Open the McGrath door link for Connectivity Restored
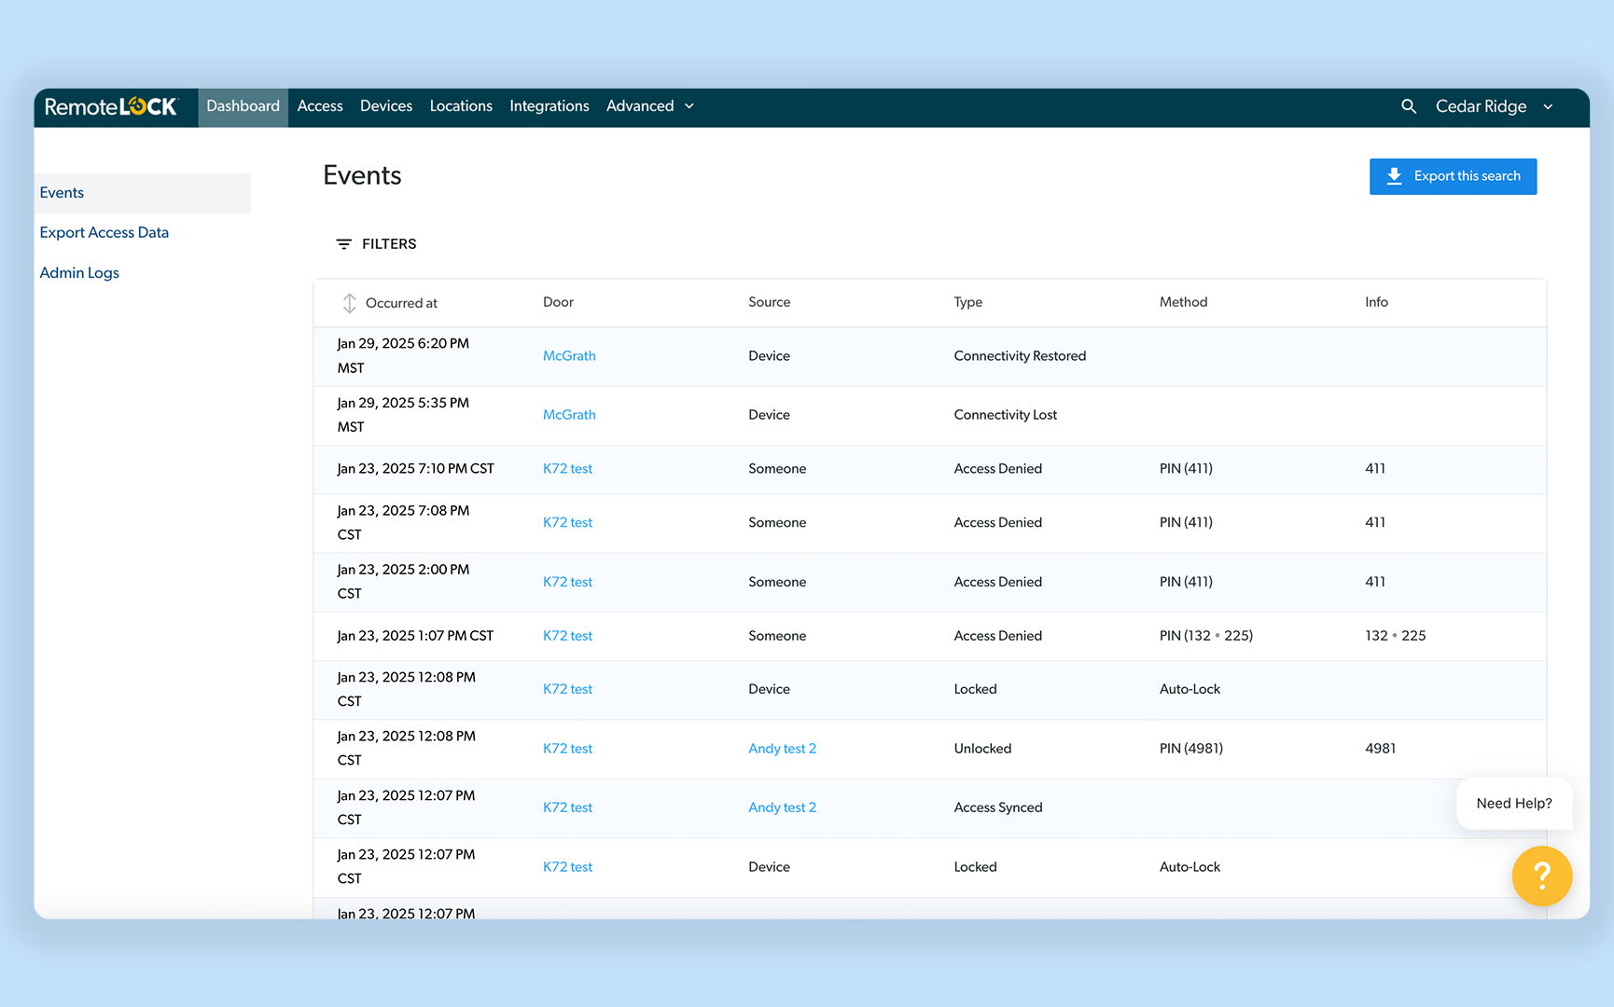 [569, 356]
